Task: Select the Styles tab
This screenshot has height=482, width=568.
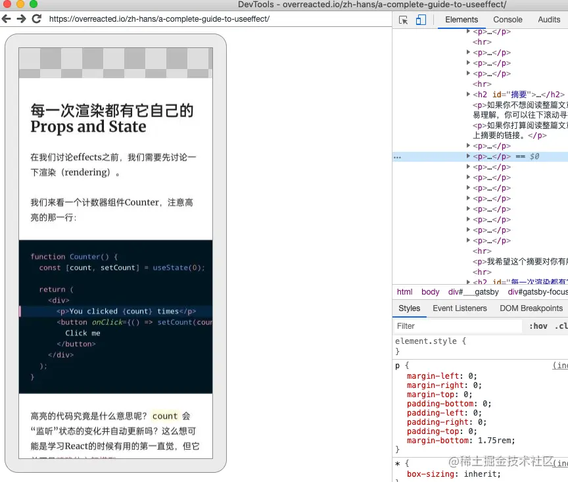Action: [x=410, y=308]
